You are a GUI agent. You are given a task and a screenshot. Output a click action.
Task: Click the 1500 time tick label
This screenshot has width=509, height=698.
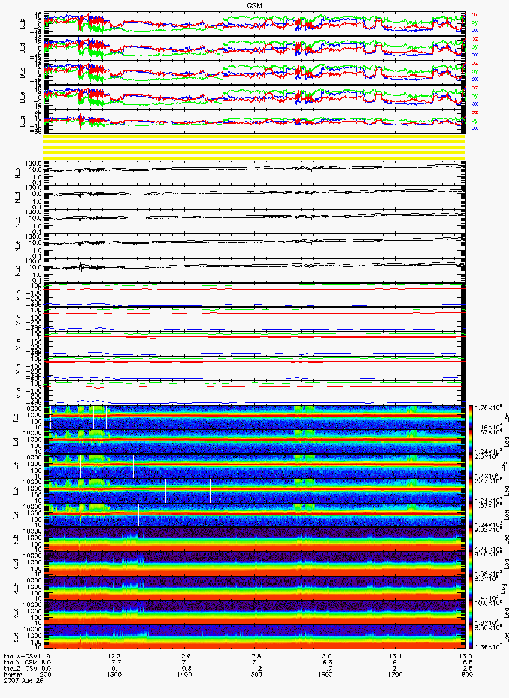point(255,675)
